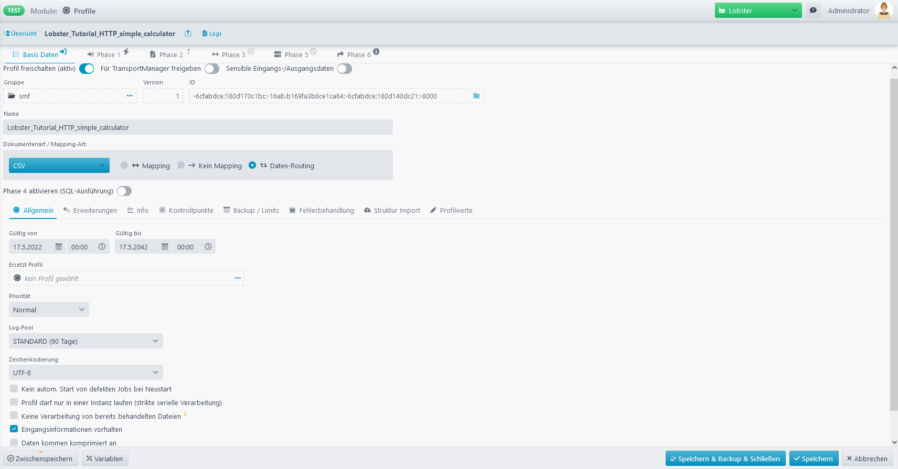
Task: Open profile chooser dots in Ersetzt Profil
Action: coord(238,278)
